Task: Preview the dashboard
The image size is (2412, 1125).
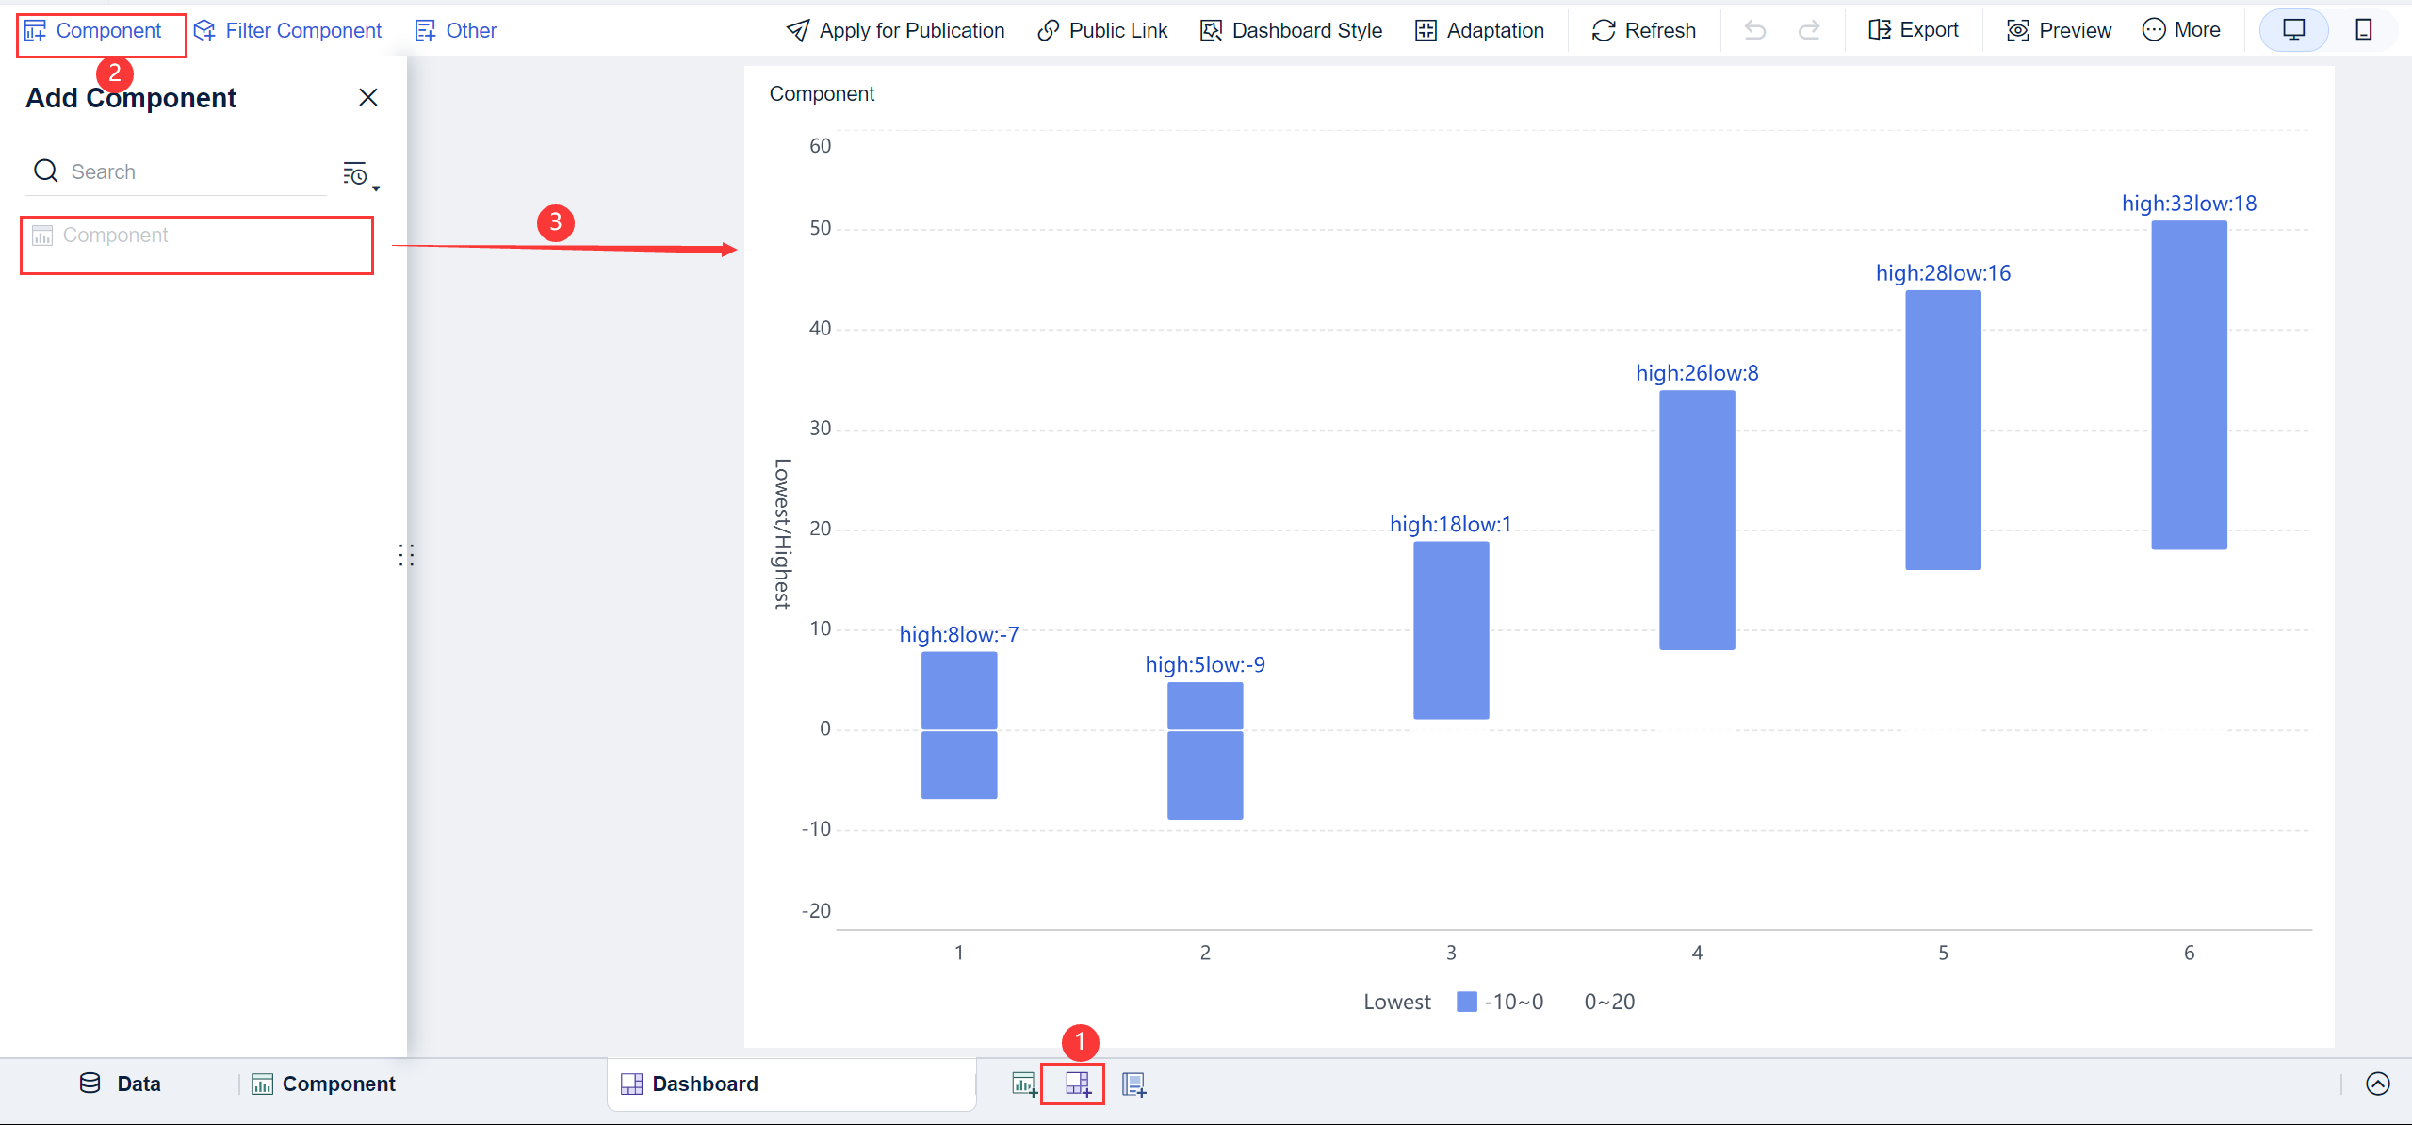Action: point(2059,30)
